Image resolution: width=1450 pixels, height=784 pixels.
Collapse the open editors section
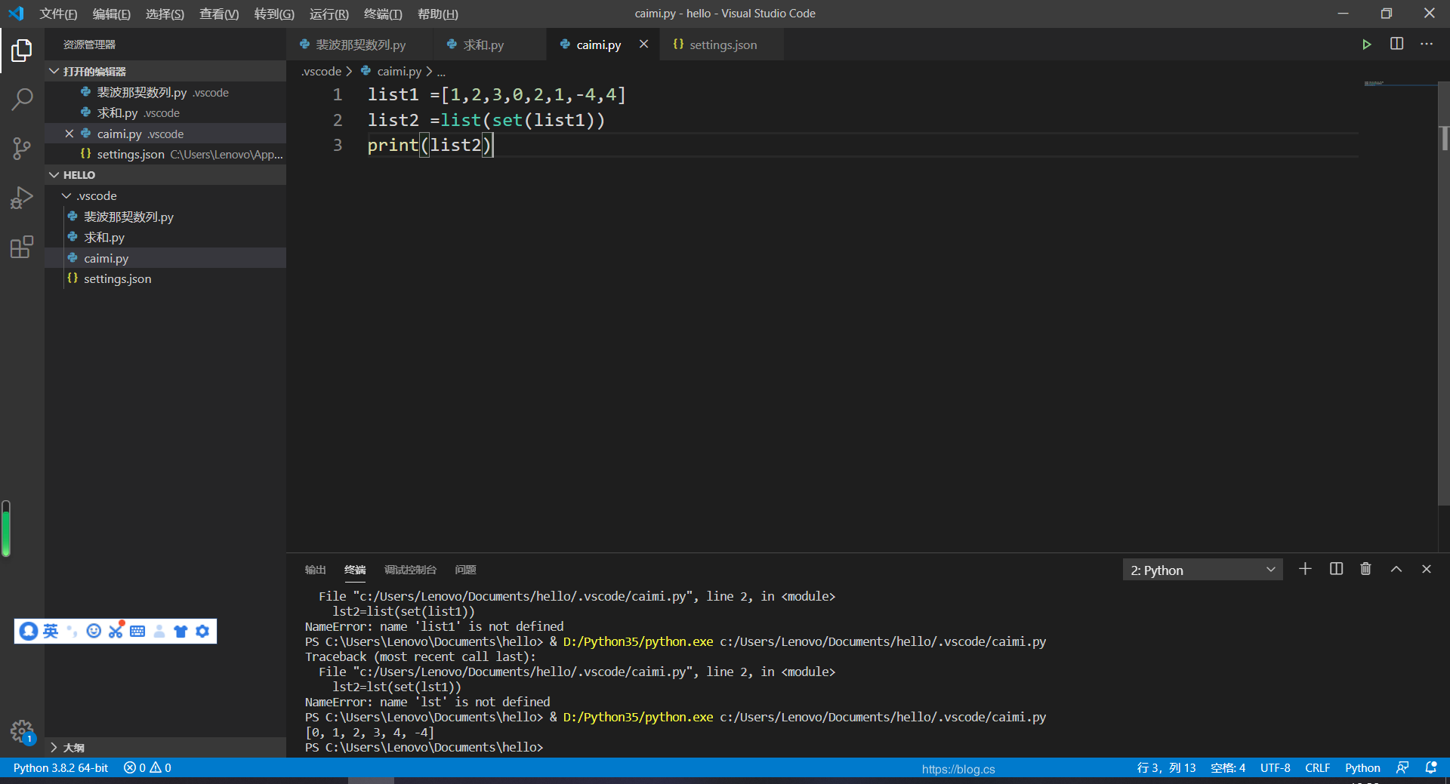coord(54,71)
